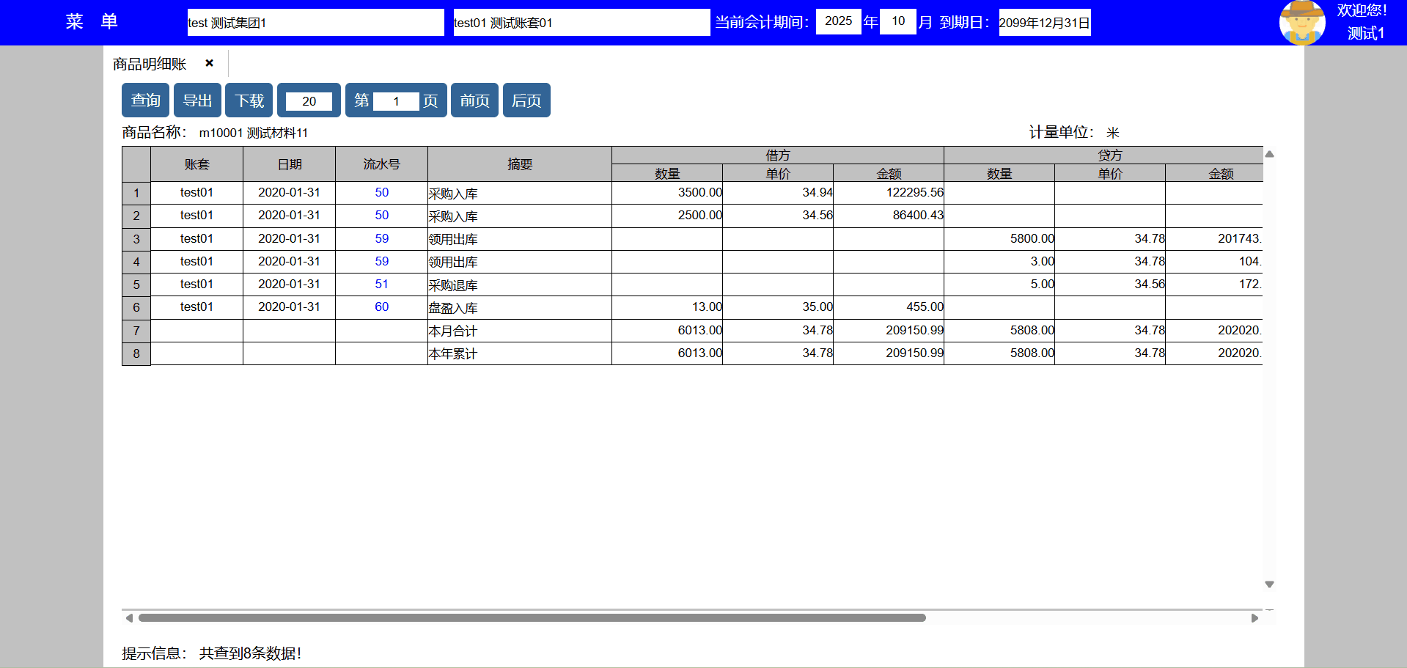The height and width of the screenshot is (668, 1407).
Task: Click the horizontal scrollbar thumb
Action: 532,618
